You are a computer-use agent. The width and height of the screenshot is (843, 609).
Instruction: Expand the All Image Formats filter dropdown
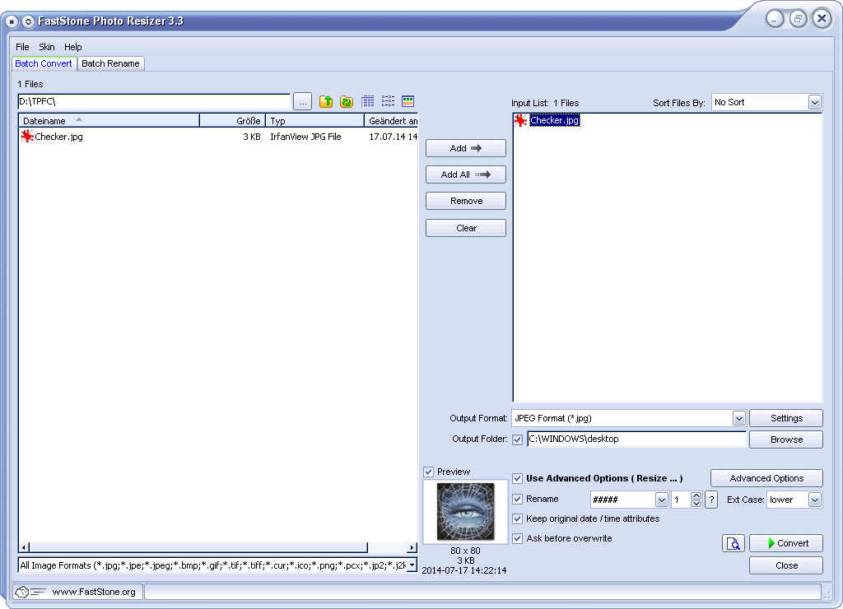click(x=412, y=565)
